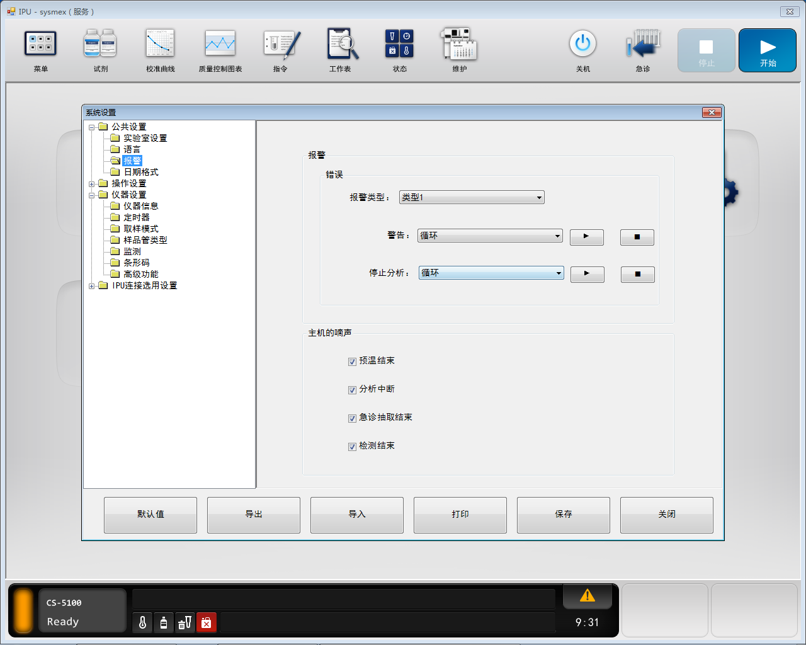Select 日期格式 in the settings tree
The image size is (806, 645).
pos(140,172)
